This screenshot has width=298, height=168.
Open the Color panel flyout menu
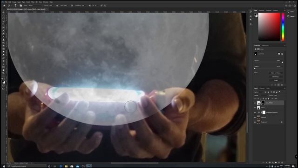(x=284, y=10)
